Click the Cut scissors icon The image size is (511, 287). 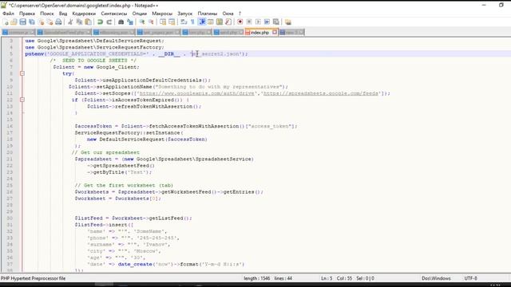pos(70,22)
